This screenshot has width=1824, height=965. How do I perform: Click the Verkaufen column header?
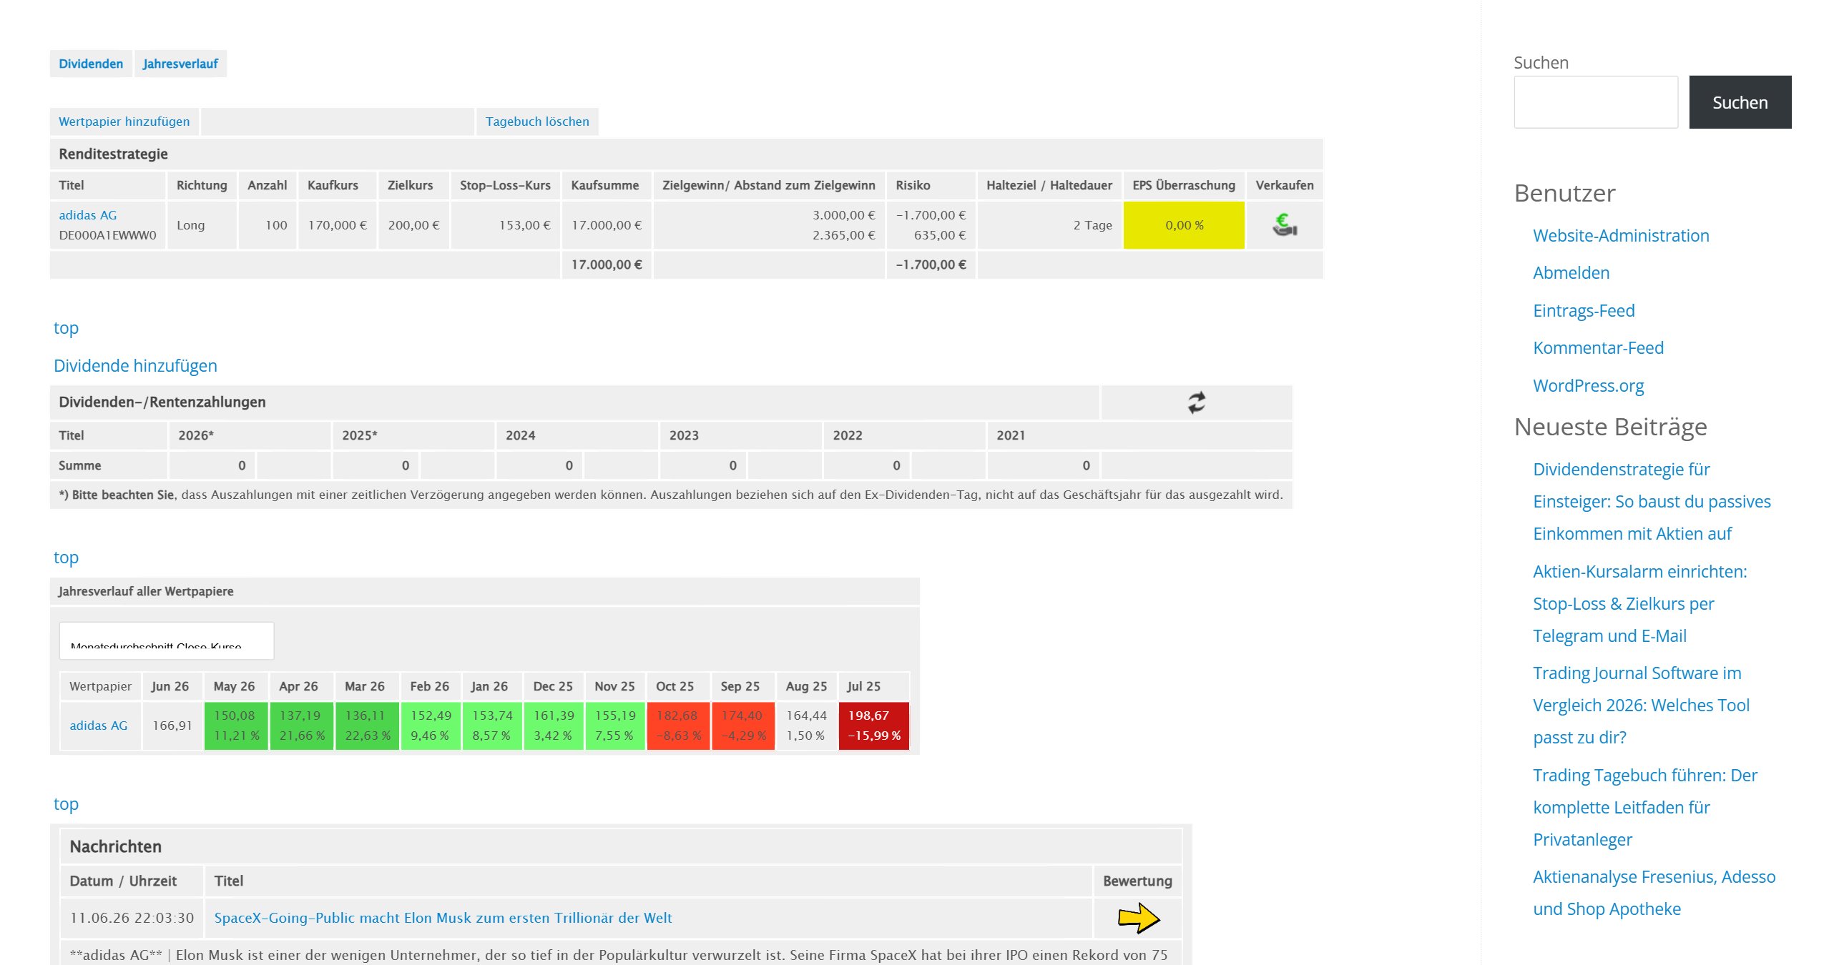point(1285,186)
